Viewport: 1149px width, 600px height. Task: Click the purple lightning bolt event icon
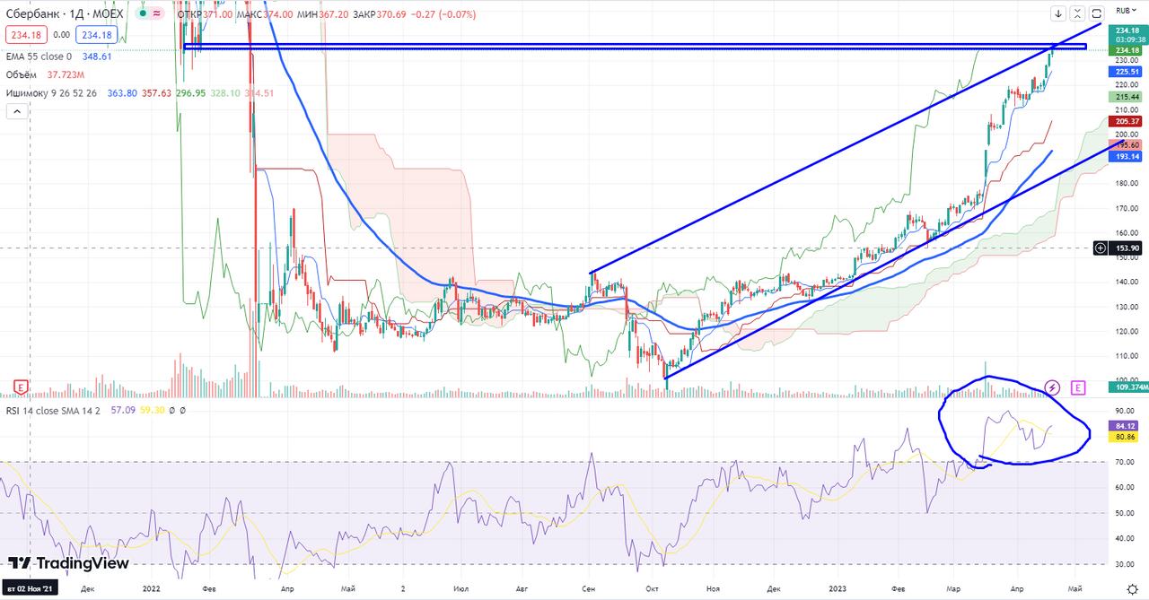coord(1053,387)
